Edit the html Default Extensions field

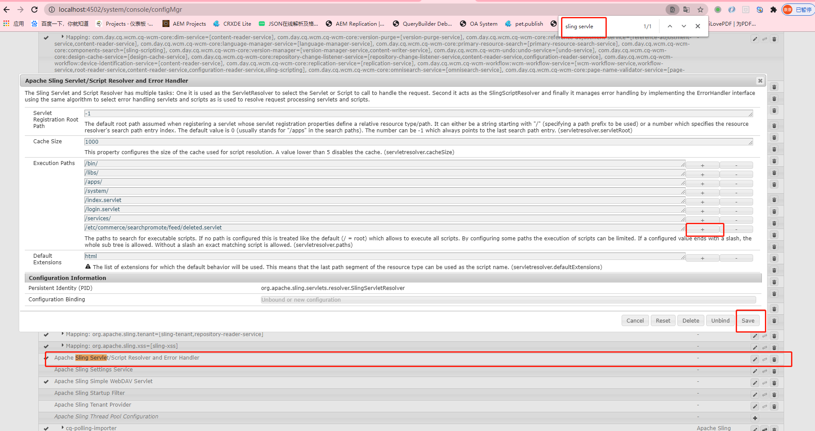coord(385,256)
